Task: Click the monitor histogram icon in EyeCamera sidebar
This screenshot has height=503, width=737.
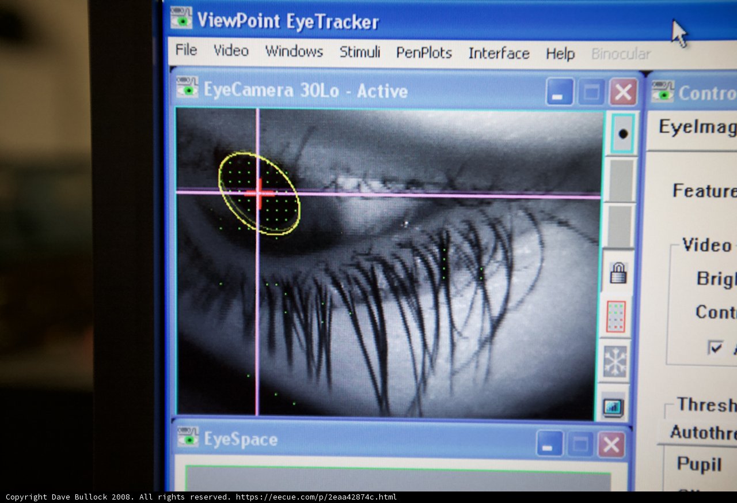Action: point(614,406)
